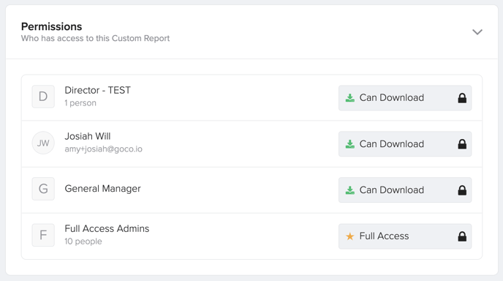Open the Full Access permission dropdown
Image resolution: width=503 pixels, height=281 pixels.
[405, 236]
